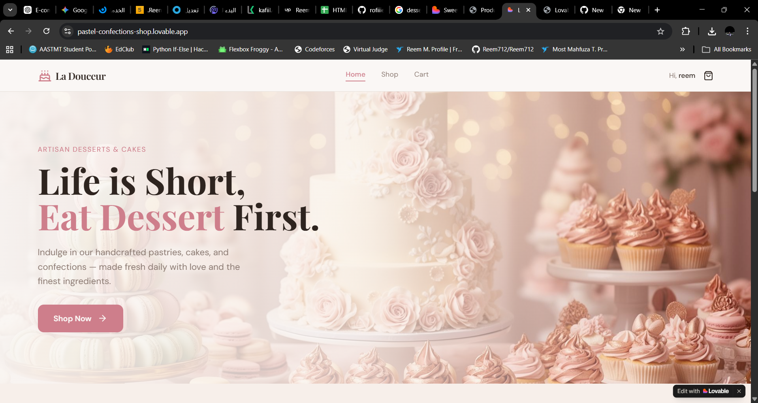Viewport: 758px width, 403px height.
Task: Open the browser Downloads icon
Action: 712,31
